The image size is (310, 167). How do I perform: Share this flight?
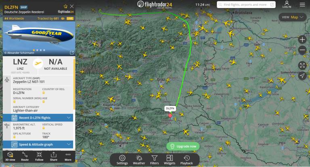tap(54, 157)
